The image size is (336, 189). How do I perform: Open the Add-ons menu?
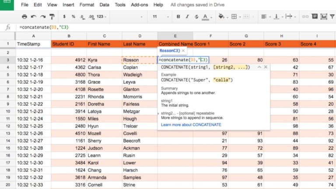click(x=138, y=5)
